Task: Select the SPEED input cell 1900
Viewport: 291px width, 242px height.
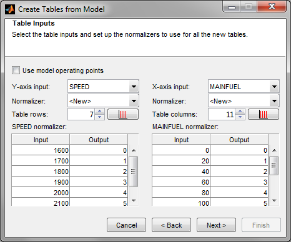Action: 41,182
